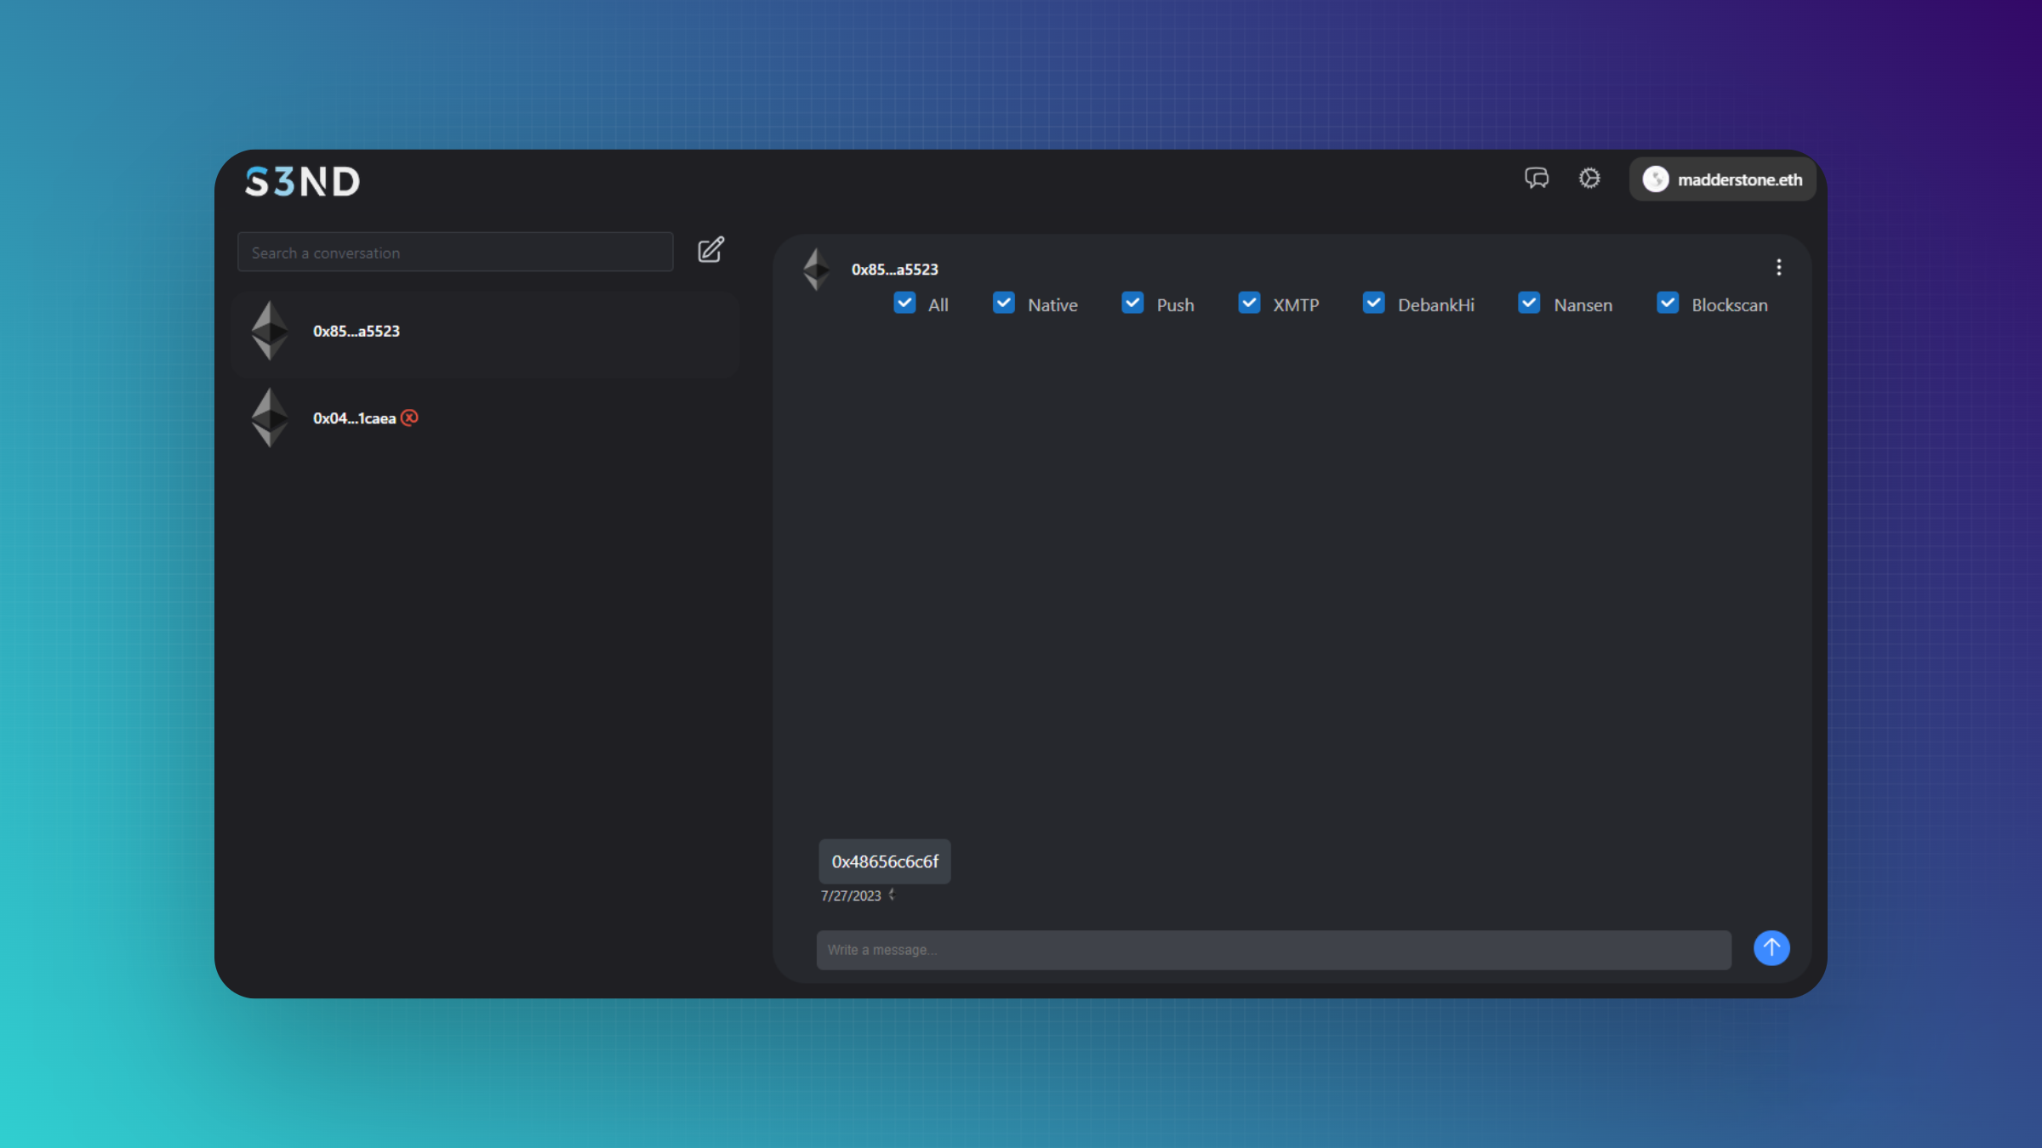Disable the XMTP checkbox
The image size is (2042, 1148).
(x=1249, y=304)
